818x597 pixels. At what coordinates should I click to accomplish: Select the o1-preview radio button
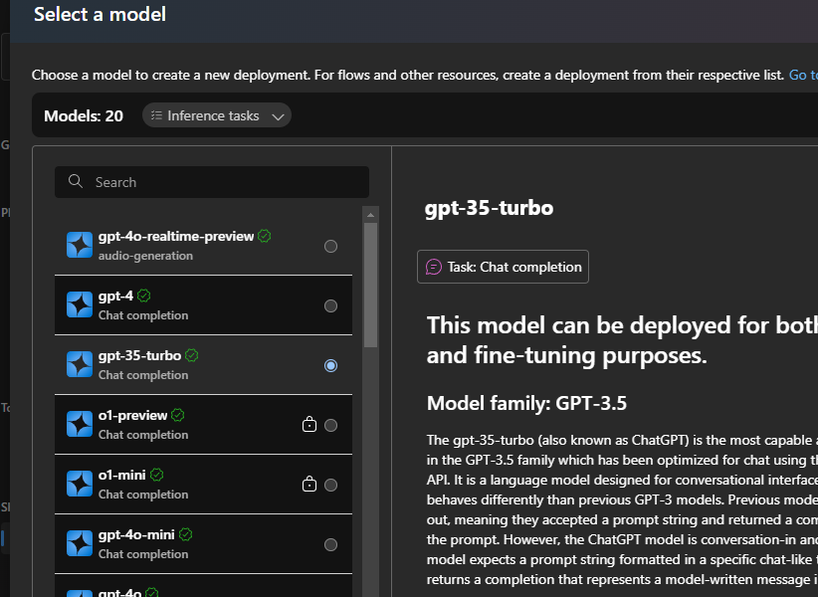[330, 426]
